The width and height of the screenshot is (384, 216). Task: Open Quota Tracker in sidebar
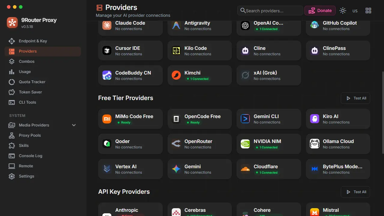pyautogui.click(x=43, y=82)
